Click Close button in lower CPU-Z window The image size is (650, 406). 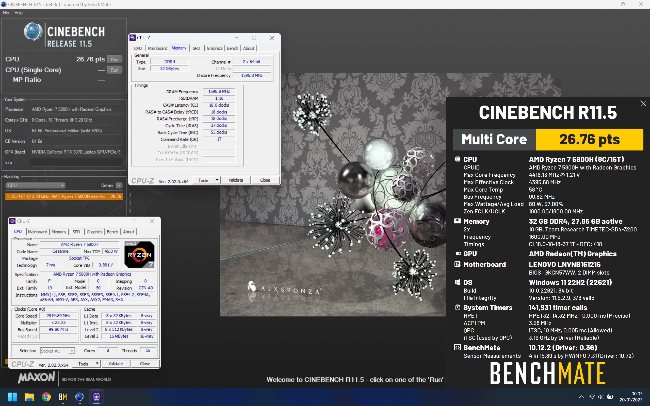coord(145,364)
